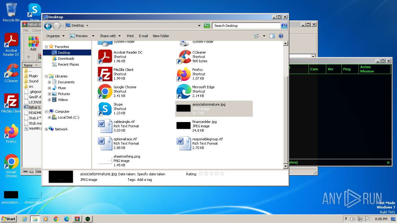Click Start button
This screenshot has width=397, height=223.
pos(8,219)
